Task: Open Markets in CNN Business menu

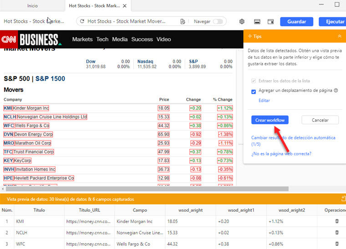Action: (82, 39)
